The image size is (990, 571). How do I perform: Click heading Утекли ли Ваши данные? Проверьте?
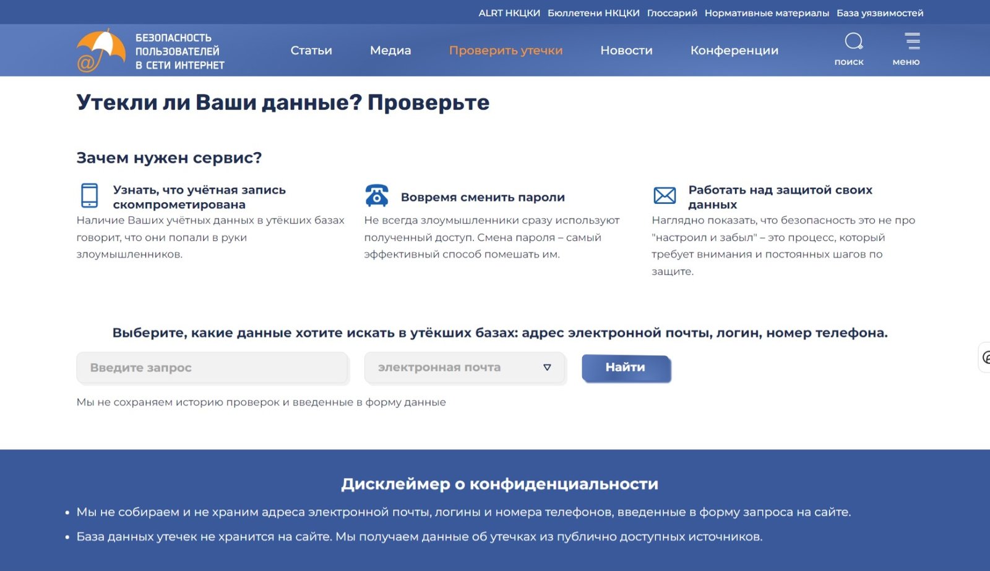click(283, 103)
